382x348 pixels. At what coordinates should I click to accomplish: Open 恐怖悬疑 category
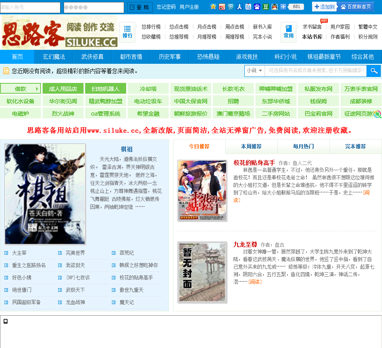point(208,57)
